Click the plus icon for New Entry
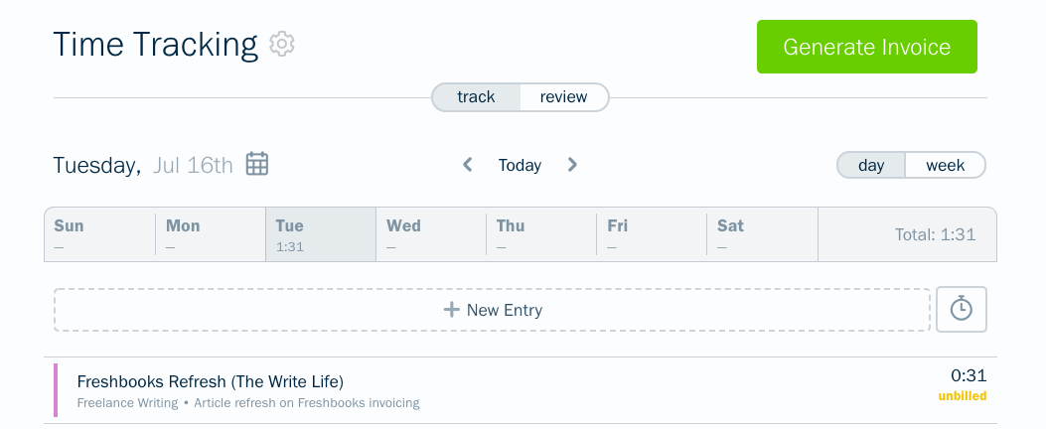 (x=452, y=310)
